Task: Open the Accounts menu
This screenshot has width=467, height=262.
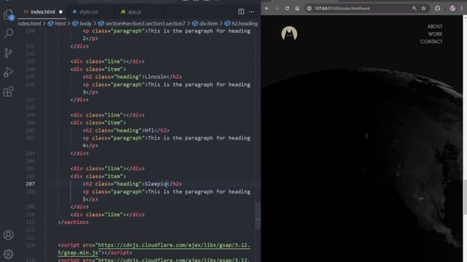Action: (x=8, y=235)
